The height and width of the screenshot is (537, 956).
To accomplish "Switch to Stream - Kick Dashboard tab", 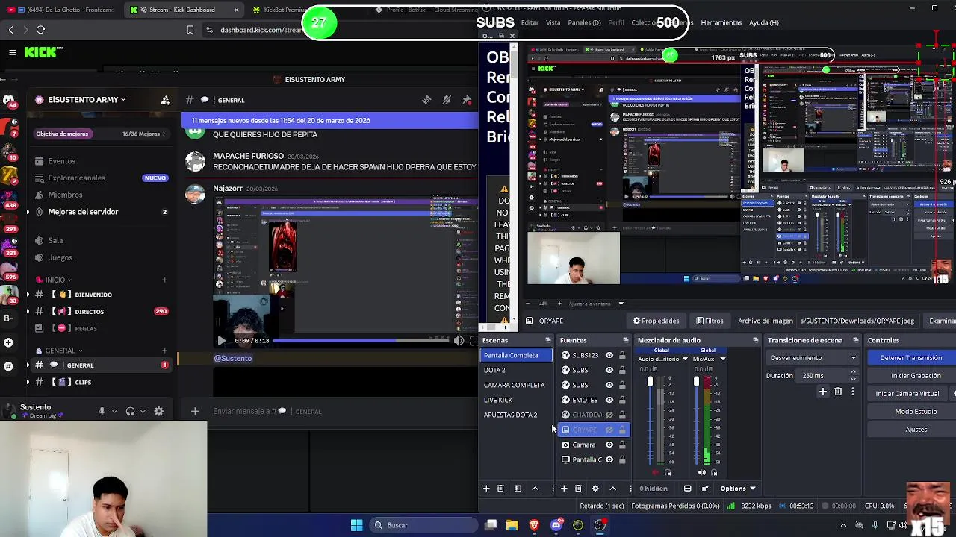I will coord(182,10).
